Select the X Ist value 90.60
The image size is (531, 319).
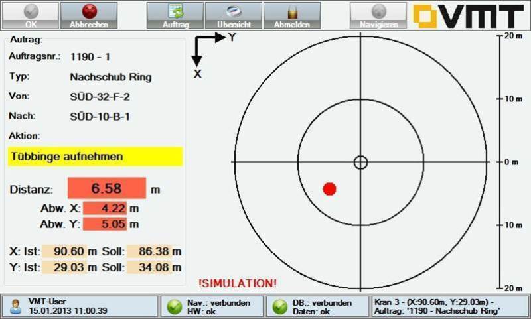[x=64, y=251]
